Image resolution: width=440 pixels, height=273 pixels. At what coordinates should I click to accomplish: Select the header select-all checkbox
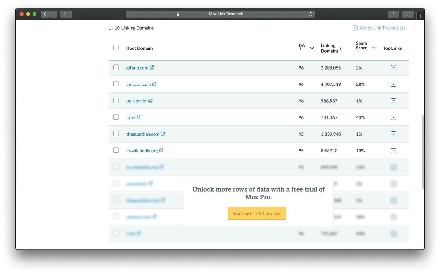coord(116,48)
